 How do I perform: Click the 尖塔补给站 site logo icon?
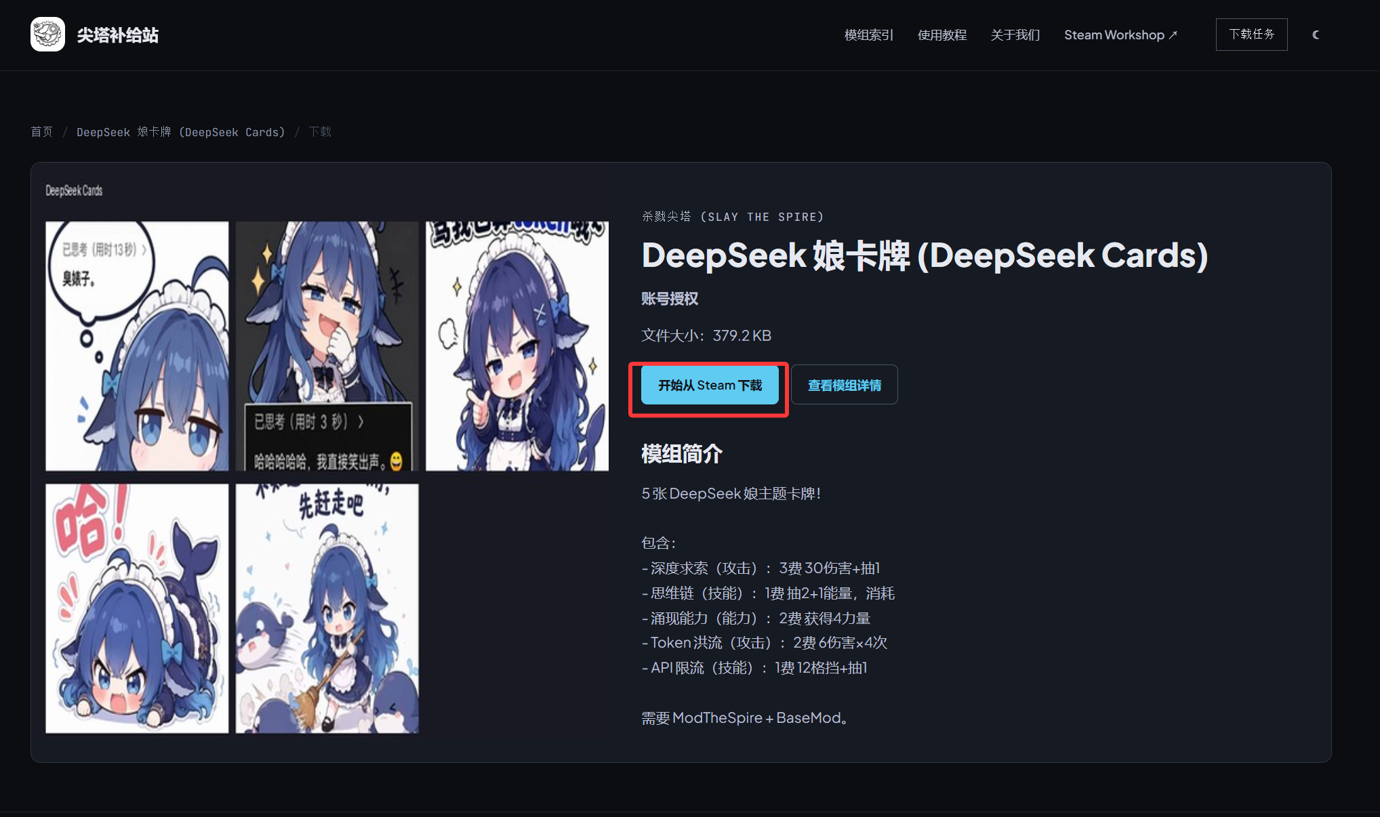pyautogui.click(x=47, y=35)
